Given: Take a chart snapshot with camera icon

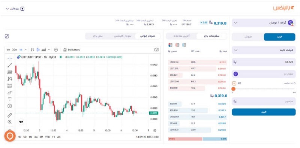Looking at the screenshot, I should pyautogui.click(x=156, y=50).
